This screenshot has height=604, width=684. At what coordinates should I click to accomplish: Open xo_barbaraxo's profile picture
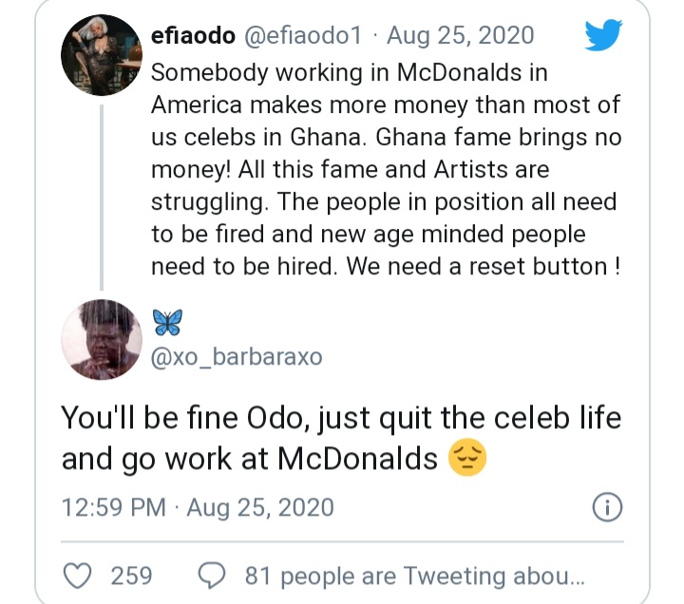pyautogui.click(x=102, y=341)
